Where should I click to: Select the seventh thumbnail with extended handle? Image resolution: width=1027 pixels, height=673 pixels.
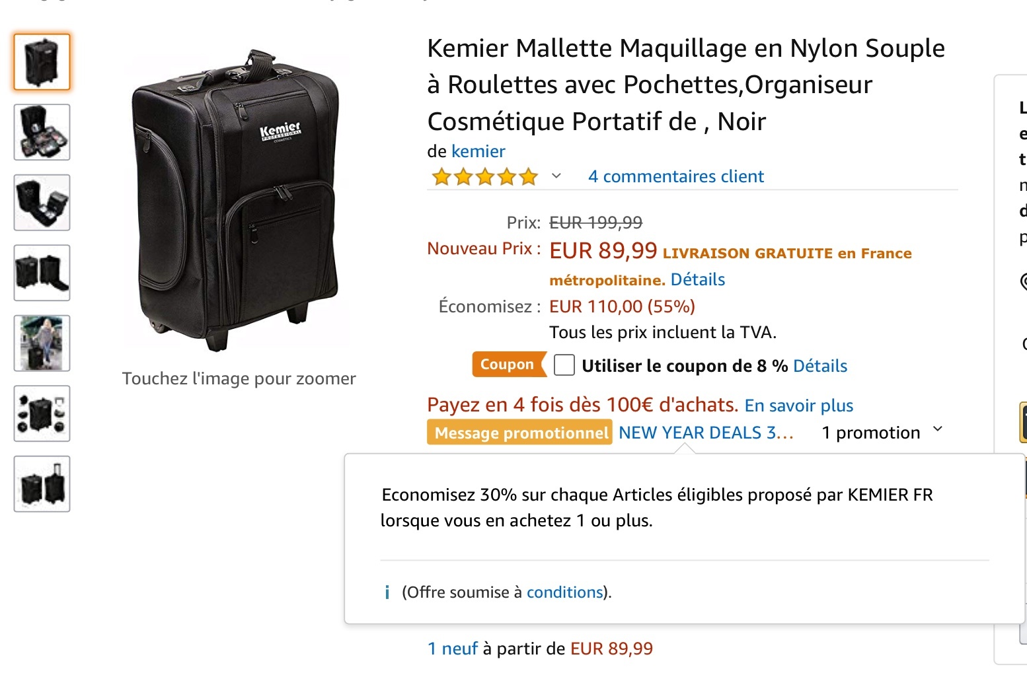click(x=42, y=484)
